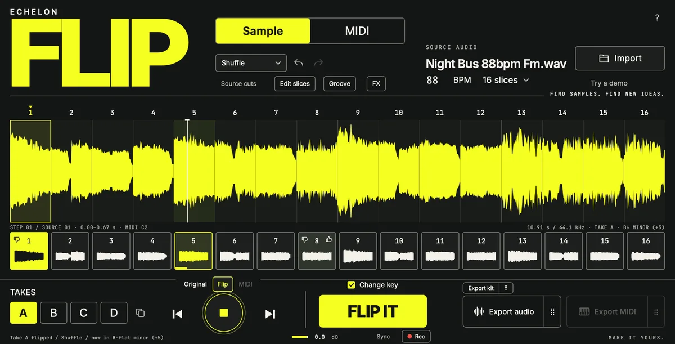Select slice pad 16
Screen dimensions: 675x344
[645, 251]
